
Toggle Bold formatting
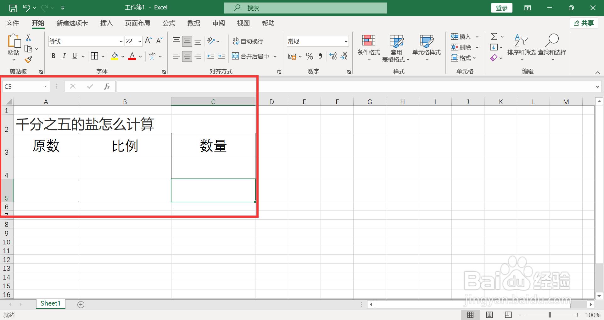click(x=53, y=56)
